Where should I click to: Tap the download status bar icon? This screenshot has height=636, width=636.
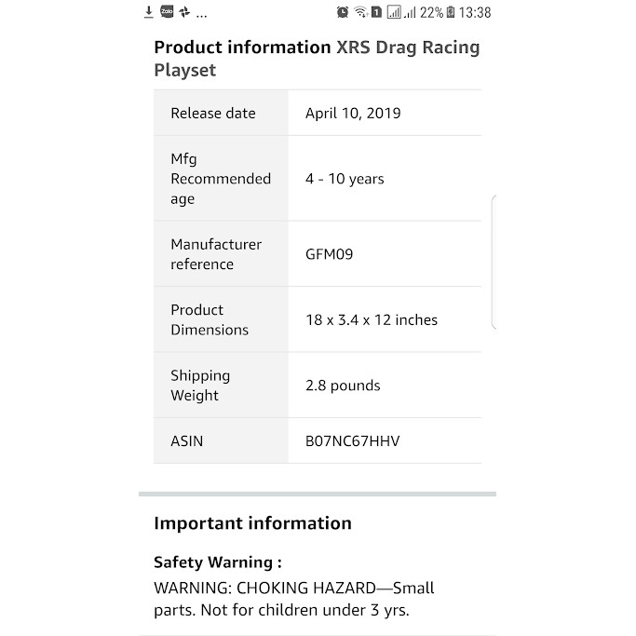pos(149,12)
